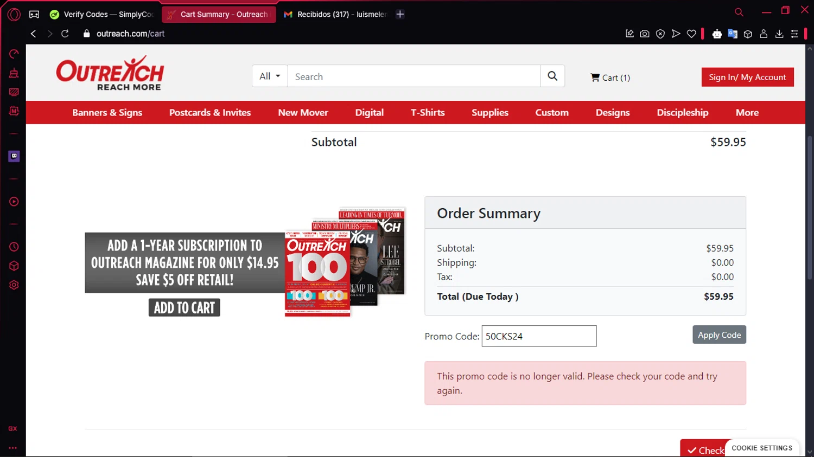Screen dimensions: 814x457
Task: Switch to Verify Codes SimplyCodes tab
Action: click(x=102, y=15)
